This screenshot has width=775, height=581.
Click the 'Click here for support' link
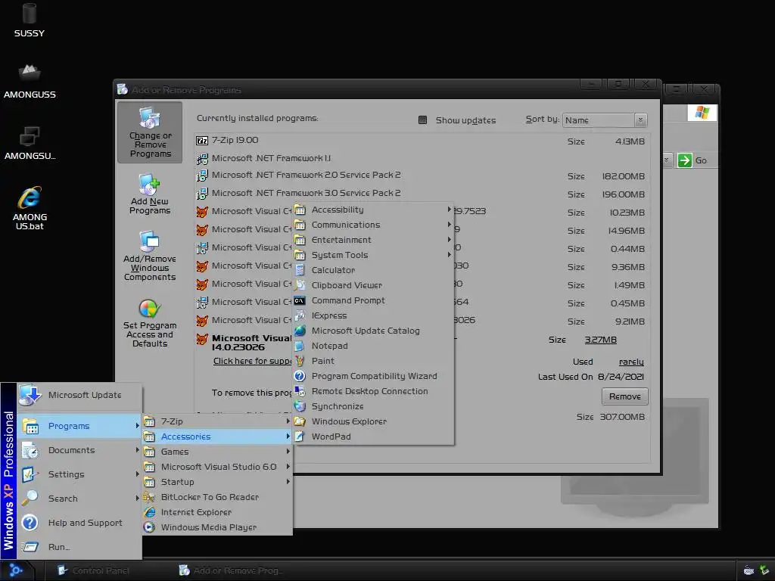point(252,361)
